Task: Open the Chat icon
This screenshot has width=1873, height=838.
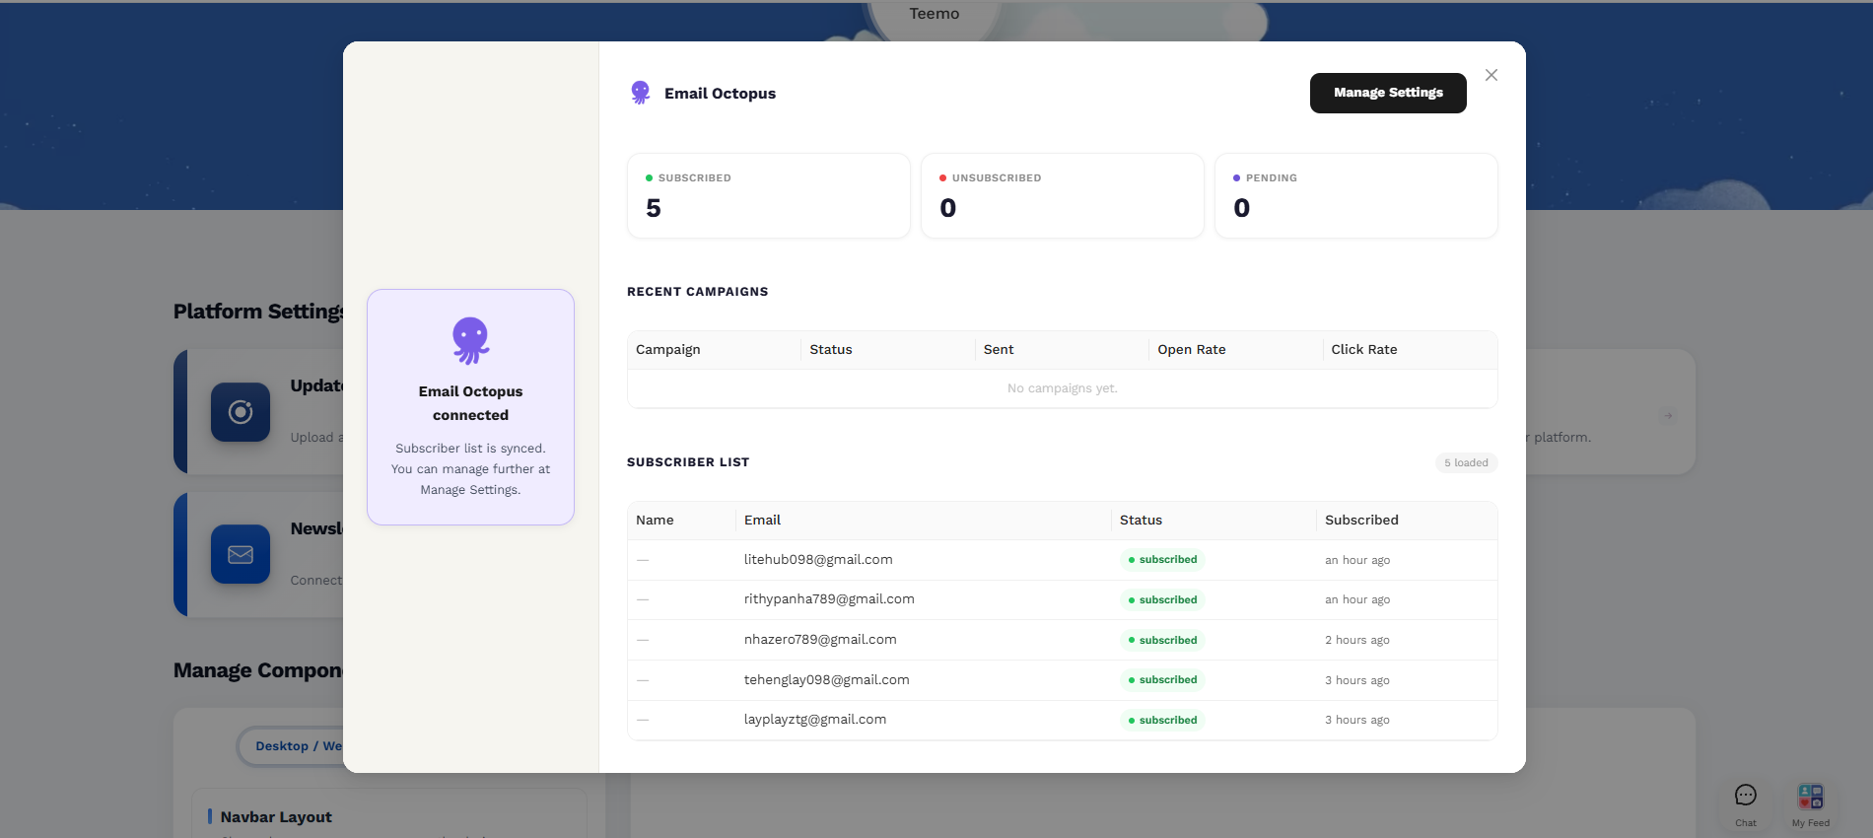Action: (x=1746, y=796)
